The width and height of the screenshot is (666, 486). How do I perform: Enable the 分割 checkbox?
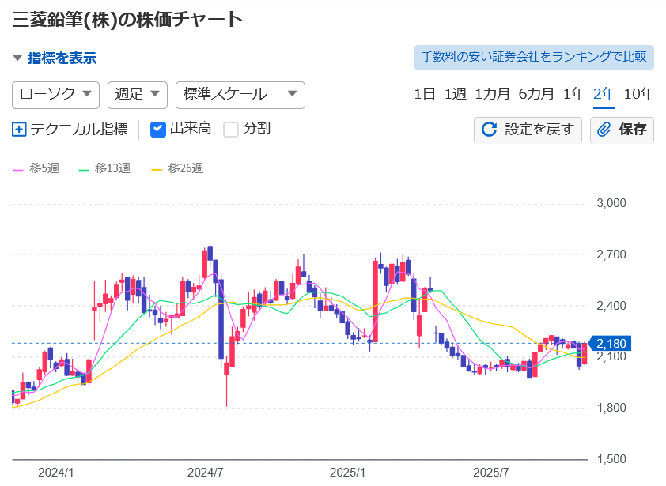click(231, 129)
